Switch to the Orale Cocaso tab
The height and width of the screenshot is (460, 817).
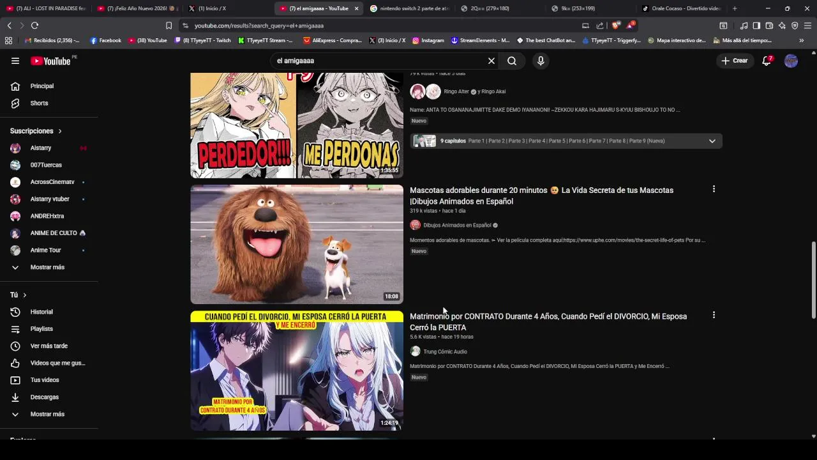(x=681, y=8)
